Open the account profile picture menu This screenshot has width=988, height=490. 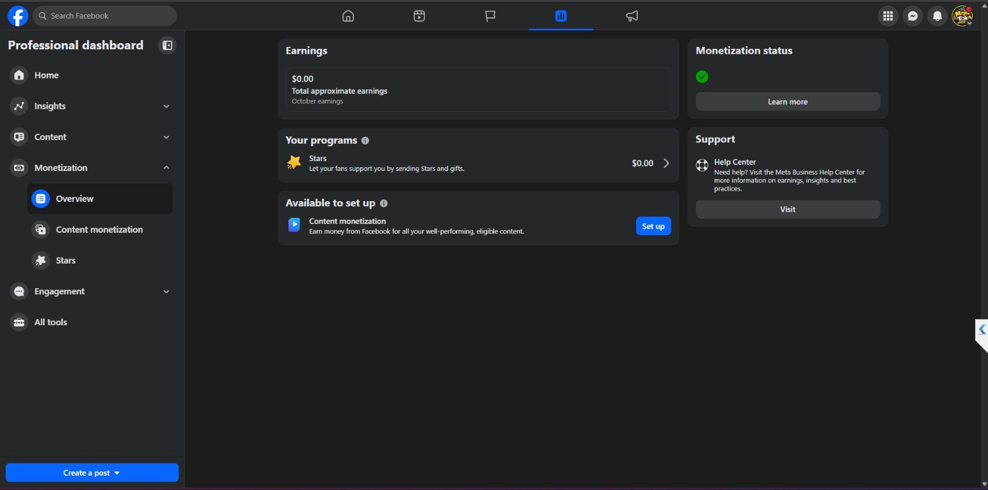[962, 16]
